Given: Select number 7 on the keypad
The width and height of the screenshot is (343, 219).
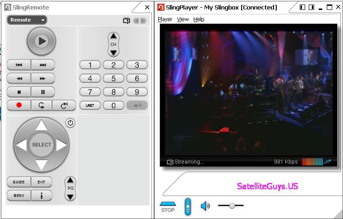Looking at the screenshot, I should [90, 92].
